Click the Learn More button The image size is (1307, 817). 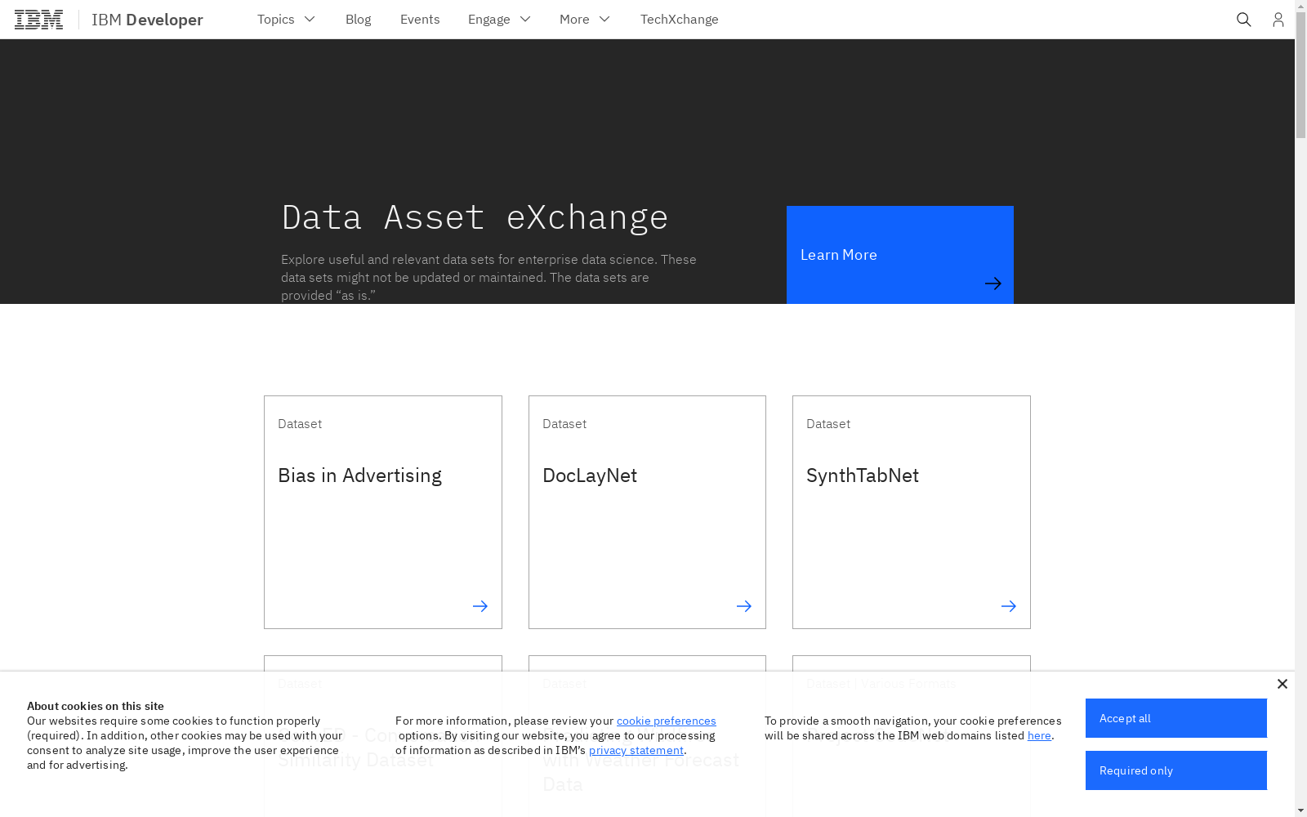(900, 255)
